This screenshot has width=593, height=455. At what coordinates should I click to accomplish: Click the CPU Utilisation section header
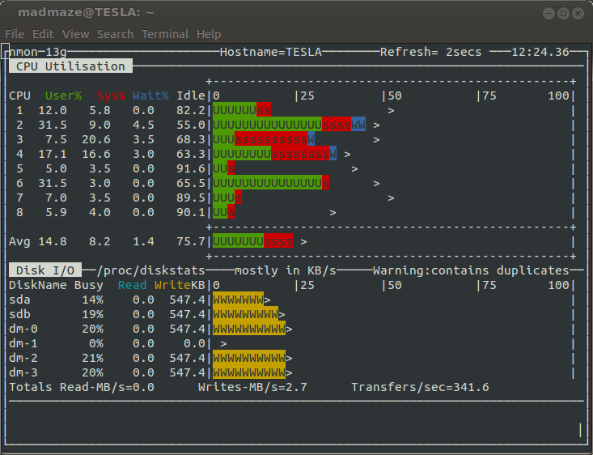click(x=70, y=66)
